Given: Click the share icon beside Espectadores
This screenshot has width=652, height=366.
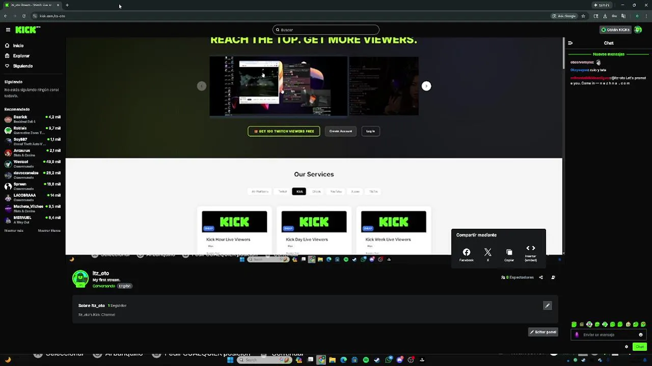Looking at the screenshot, I should 541,278.
